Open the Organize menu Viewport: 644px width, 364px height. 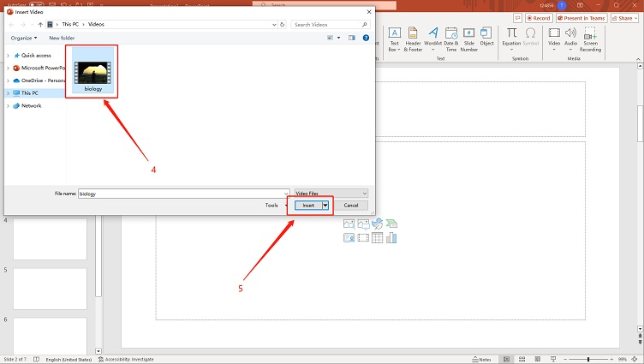coord(24,38)
